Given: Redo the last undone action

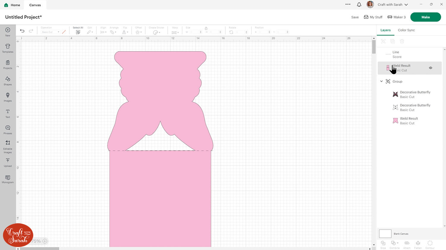Looking at the screenshot, I should 31,31.
